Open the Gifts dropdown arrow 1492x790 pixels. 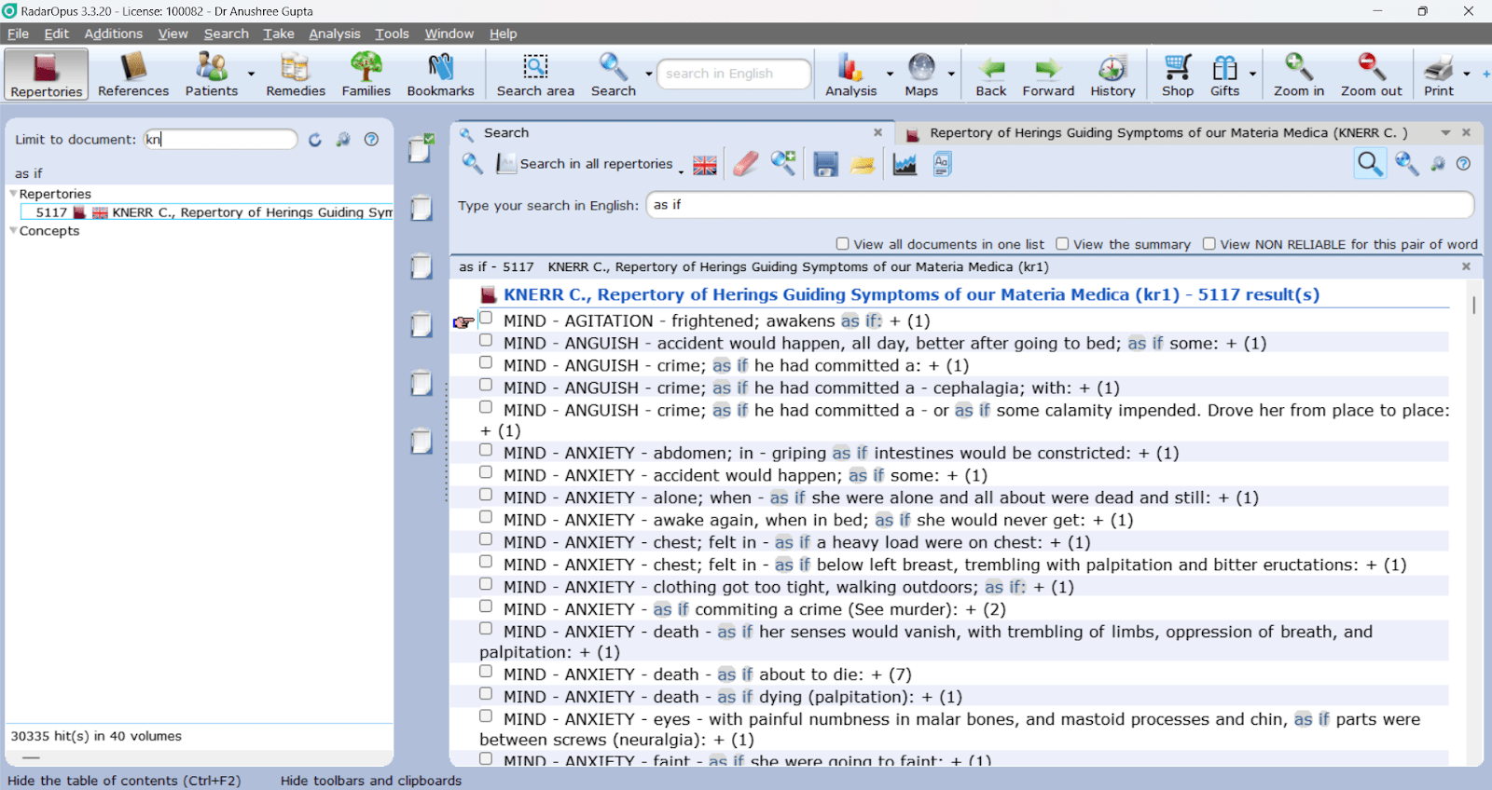(x=1252, y=74)
